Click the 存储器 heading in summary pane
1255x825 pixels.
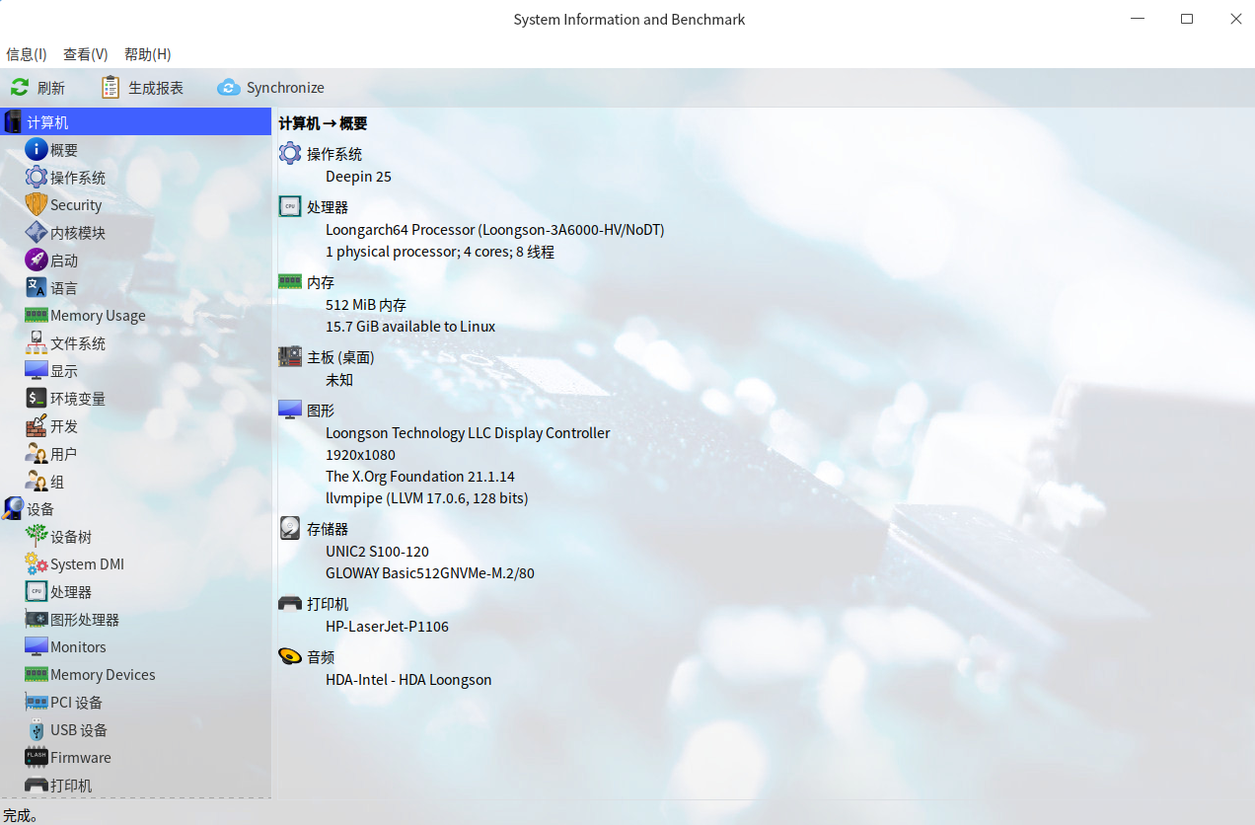coord(328,529)
